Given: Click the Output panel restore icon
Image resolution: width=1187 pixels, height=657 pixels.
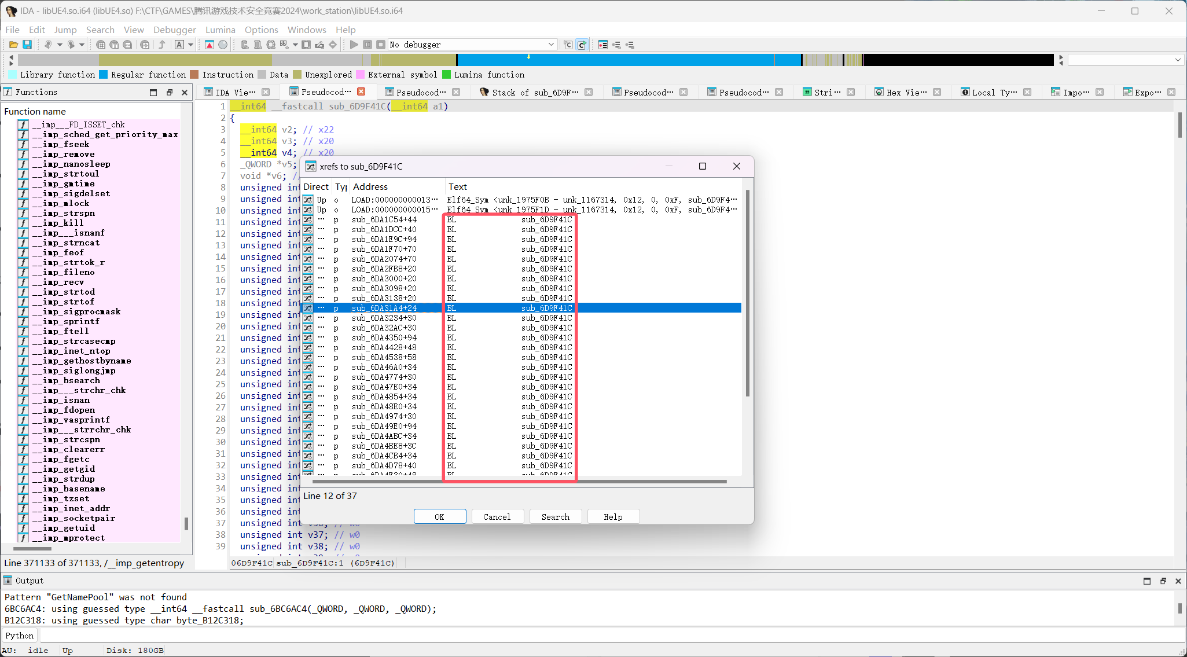Looking at the screenshot, I should [1163, 581].
